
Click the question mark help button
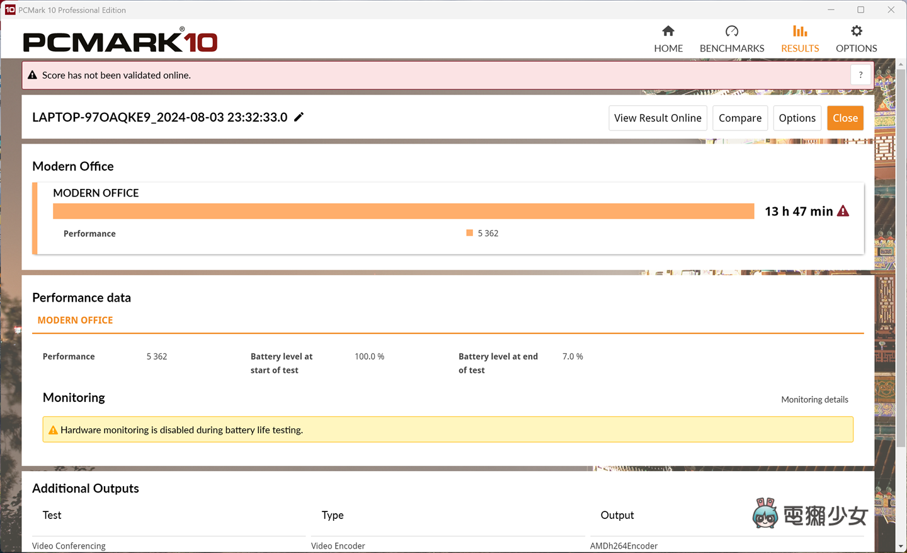click(860, 74)
